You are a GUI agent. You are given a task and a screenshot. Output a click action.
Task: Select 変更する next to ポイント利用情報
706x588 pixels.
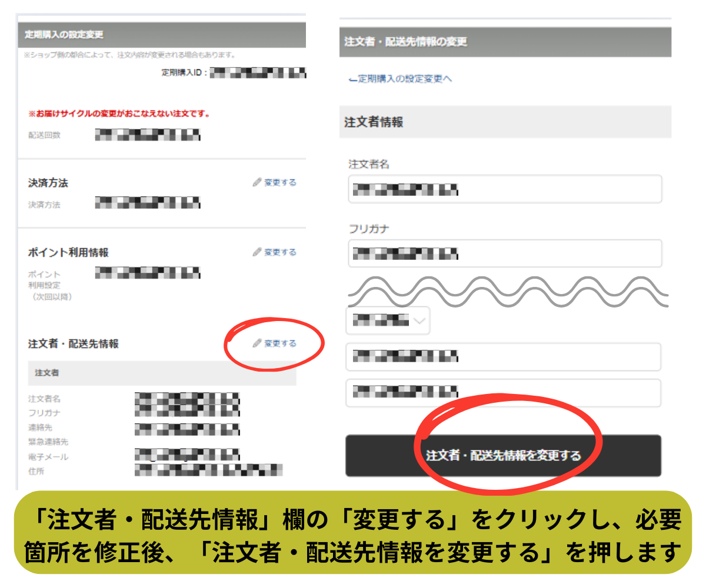point(279,252)
